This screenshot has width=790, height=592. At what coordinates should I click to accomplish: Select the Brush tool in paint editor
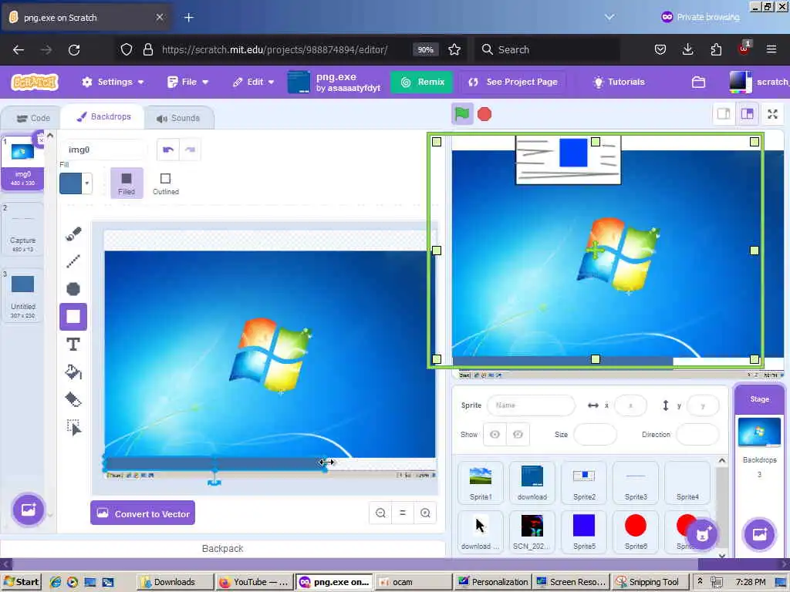coord(73,234)
